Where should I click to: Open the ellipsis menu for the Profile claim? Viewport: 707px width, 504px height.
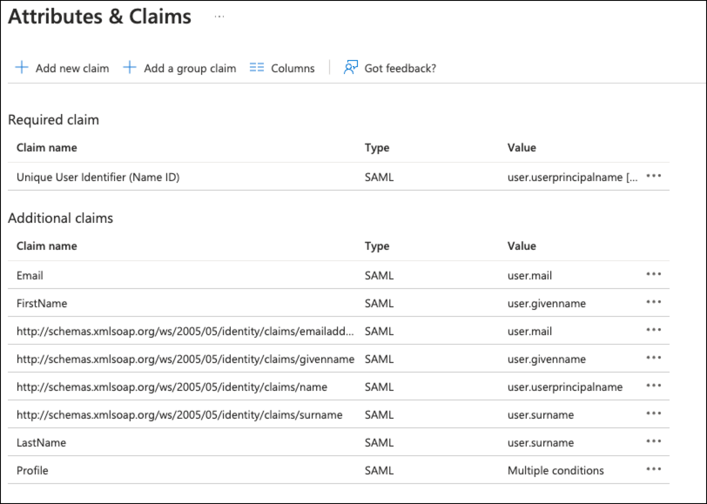[653, 469]
